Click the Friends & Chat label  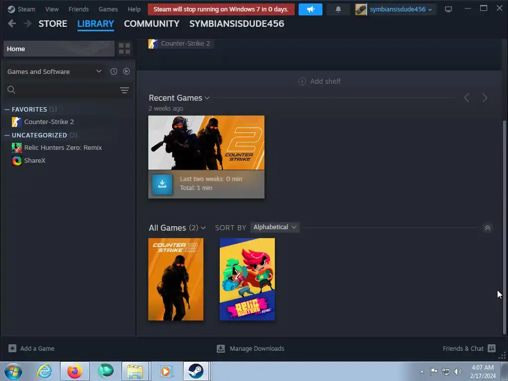point(463,349)
